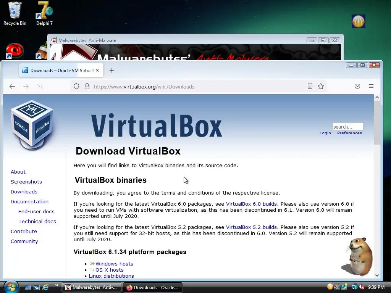The image size is (391, 293).
Task: Close the Downloads – Oracle VM VirtualBox tab
Action: coord(97,70)
